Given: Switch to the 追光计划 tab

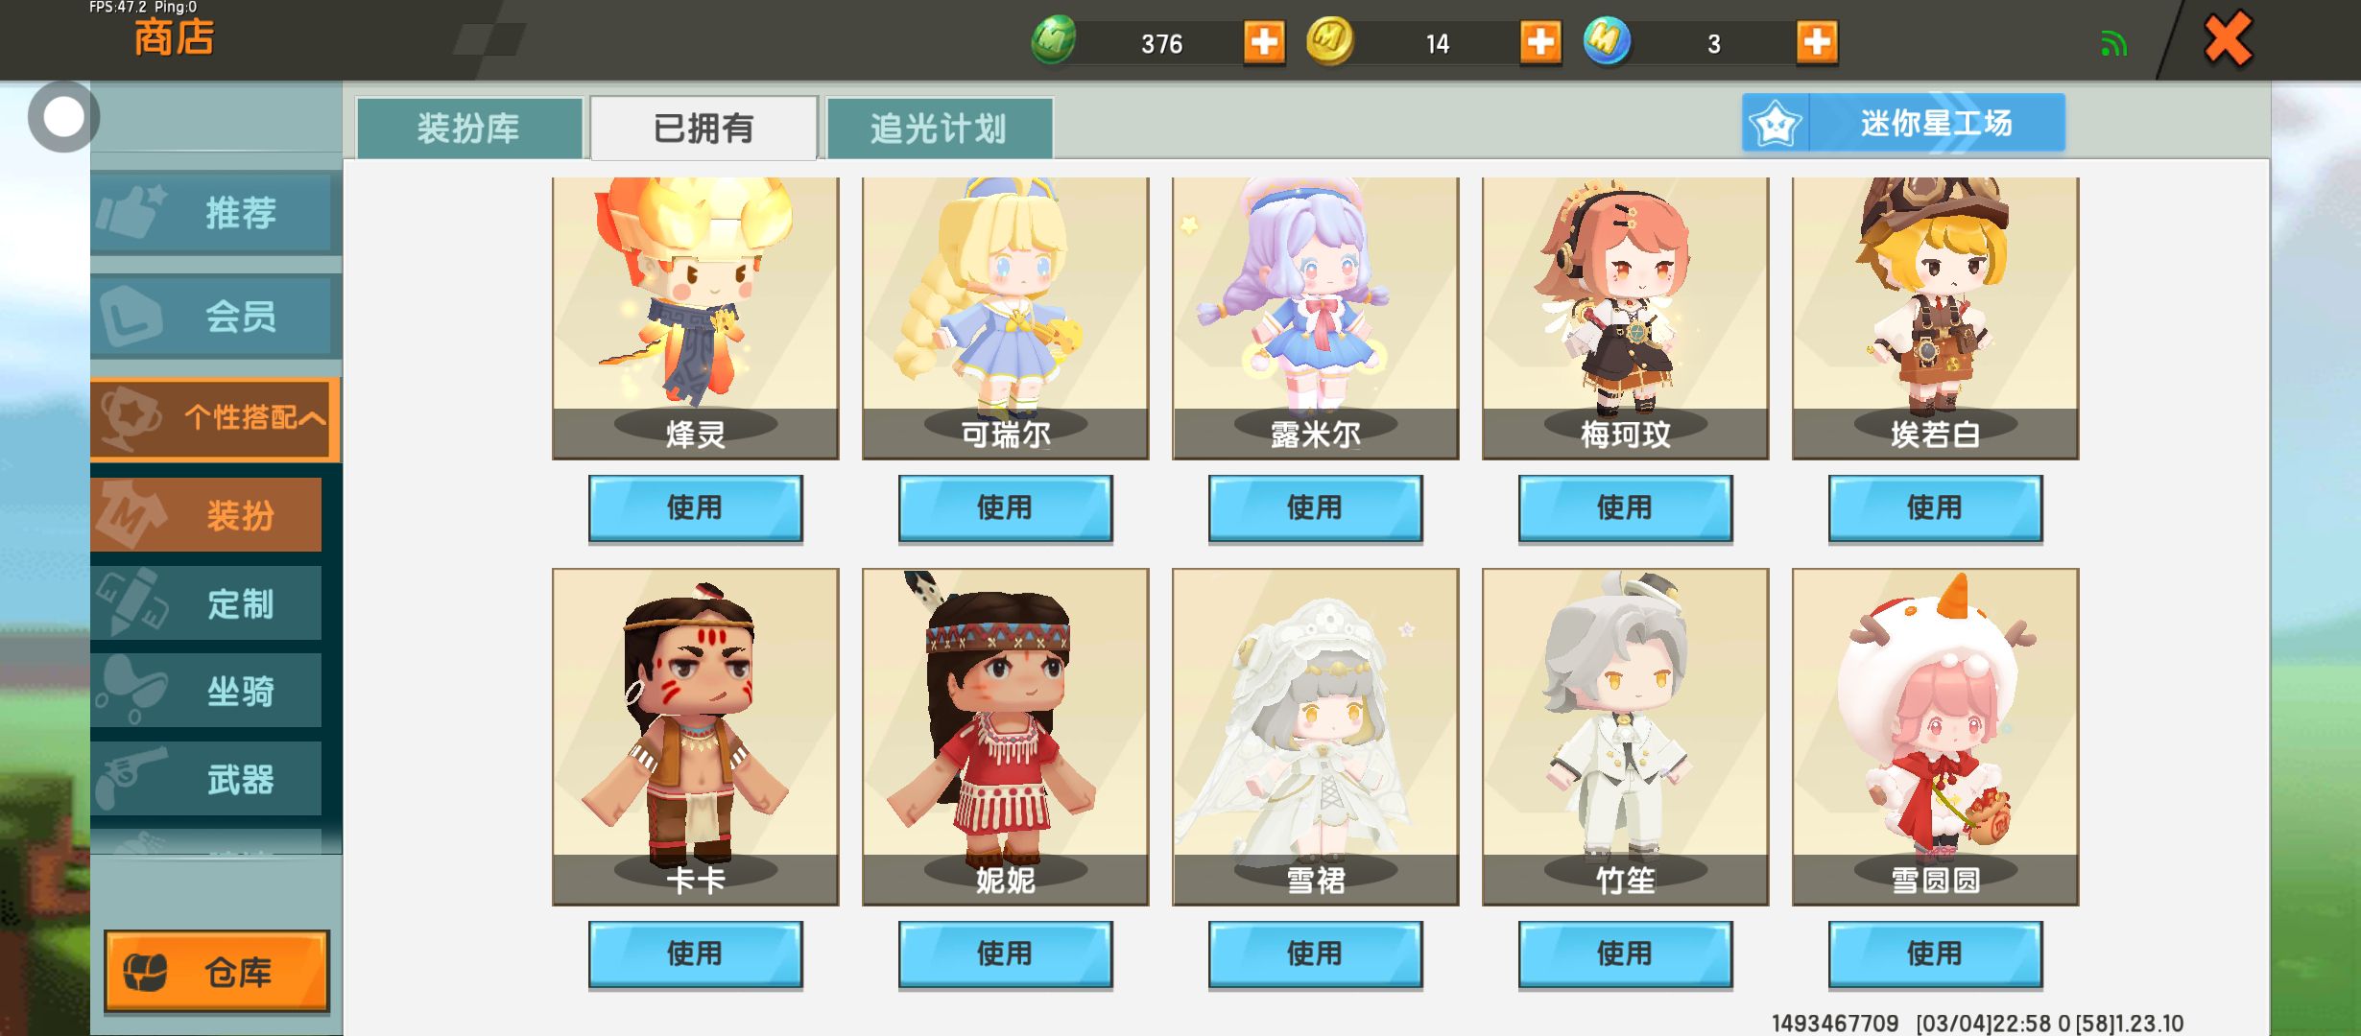Looking at the screenshot, I should point(939,128).
